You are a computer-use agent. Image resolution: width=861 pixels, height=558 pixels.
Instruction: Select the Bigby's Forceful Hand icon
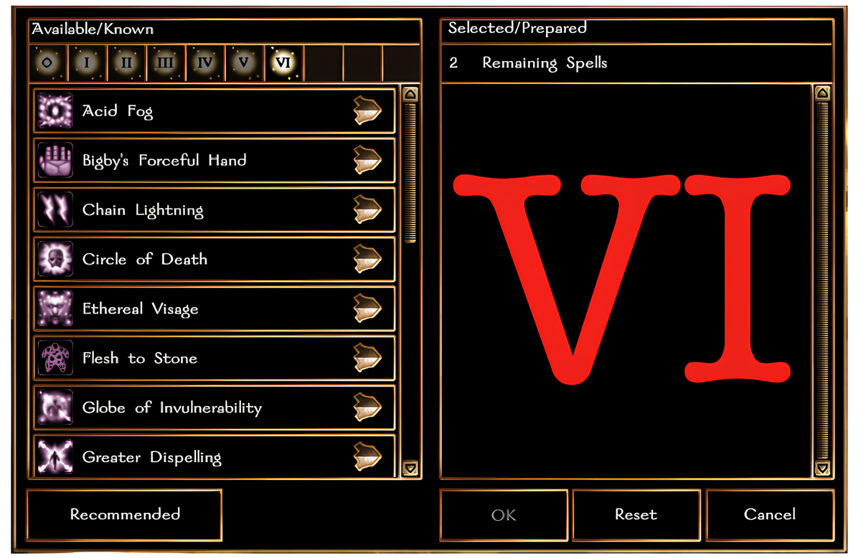click(x=55, y=161)
